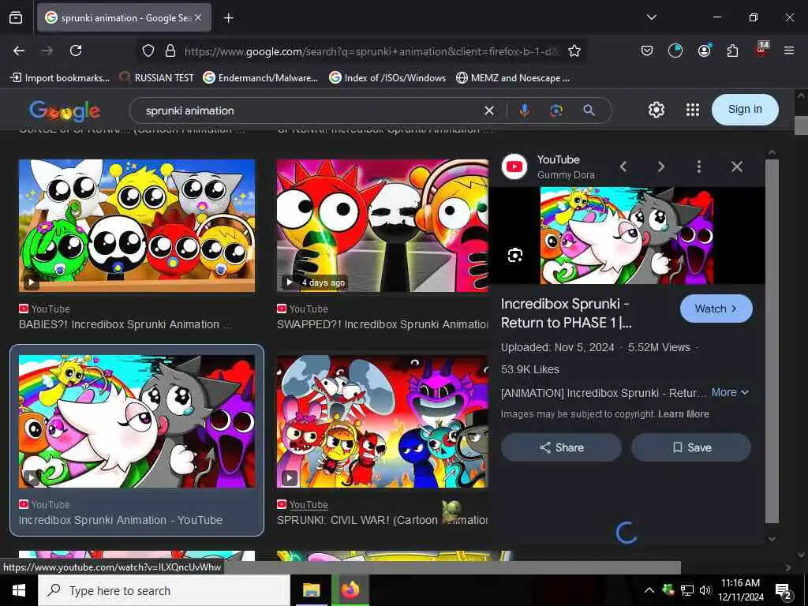The width and height of the screenshot is (808, 606).
Task: Open volume control in tray
Action: pyautogui.click(x=705, y=590)
